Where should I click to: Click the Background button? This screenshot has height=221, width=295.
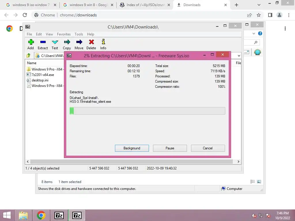tap(132, 148)
